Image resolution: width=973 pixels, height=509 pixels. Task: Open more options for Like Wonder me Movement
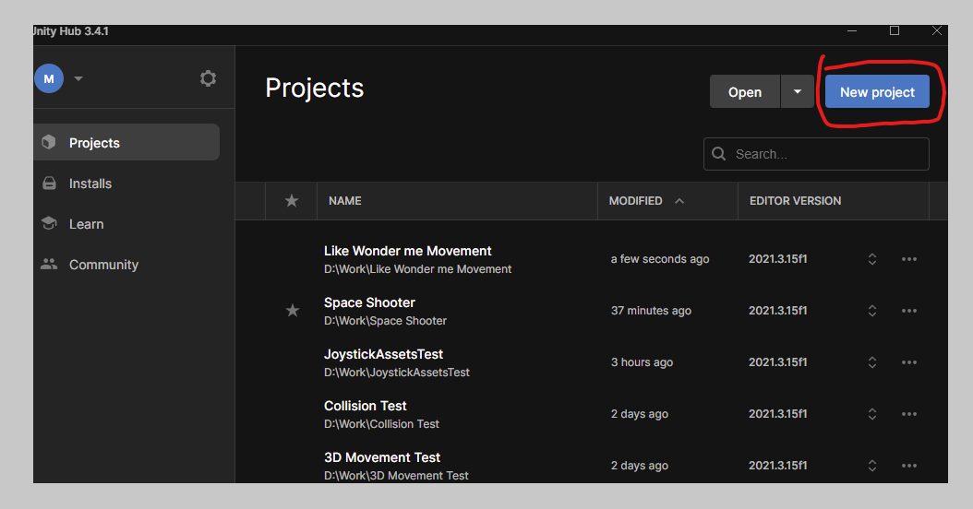coord(909,259)
